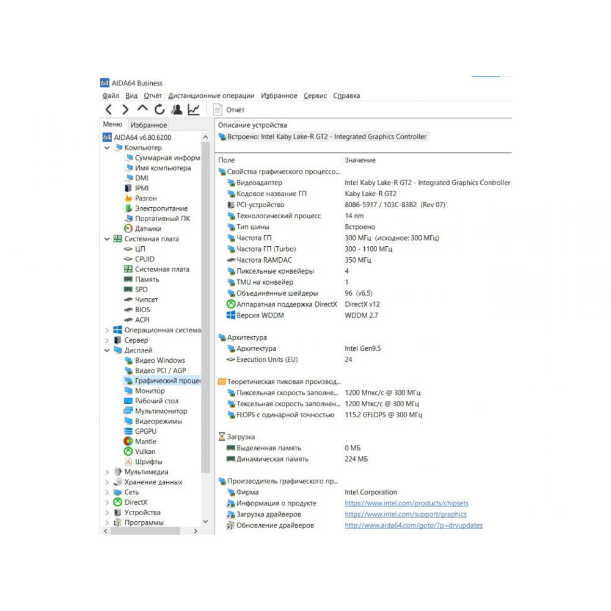Collapse the Системная плата tree node

(107, 239)
